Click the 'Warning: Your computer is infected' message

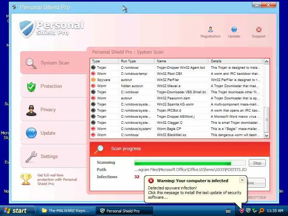[x=193, y=181]
